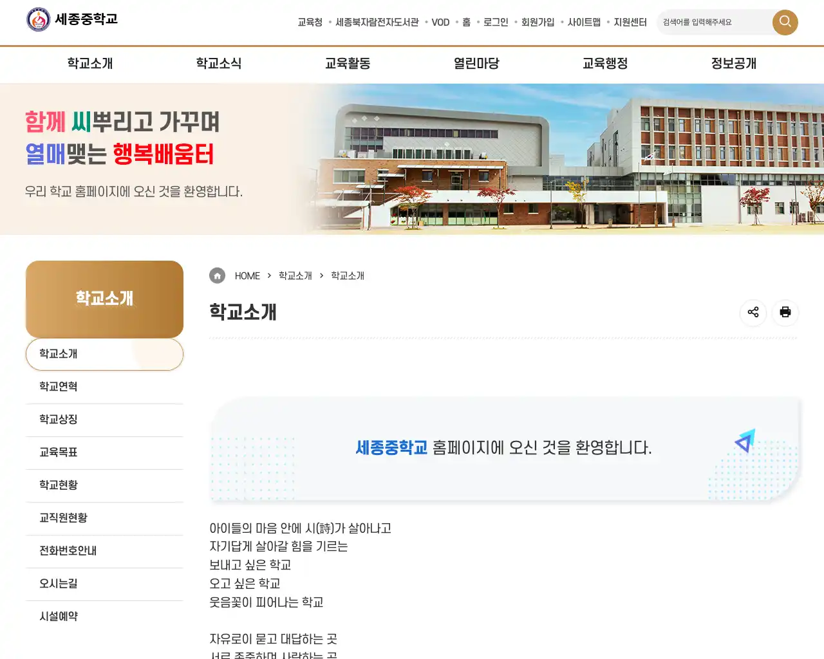Click the line 자유로이 묻고 대답하는 곳
This screenshot has width=824, height=659.
[273, 639]
